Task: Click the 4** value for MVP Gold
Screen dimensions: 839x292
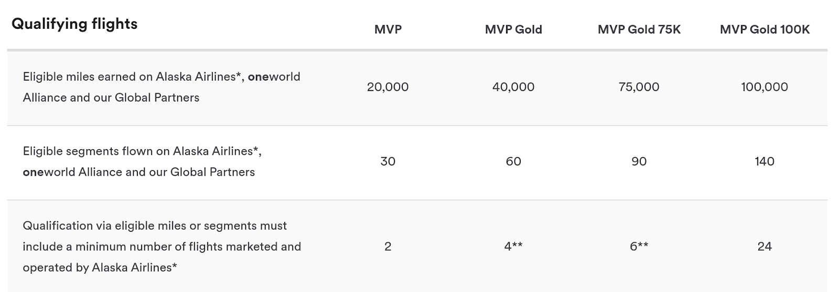Action: point(513,246)
